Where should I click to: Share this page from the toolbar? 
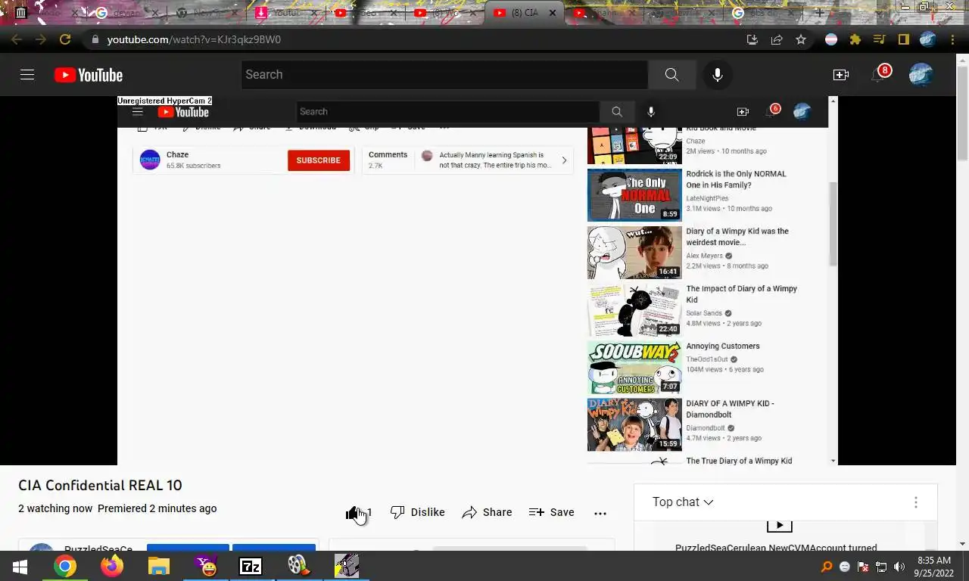[x=777, y=39]
